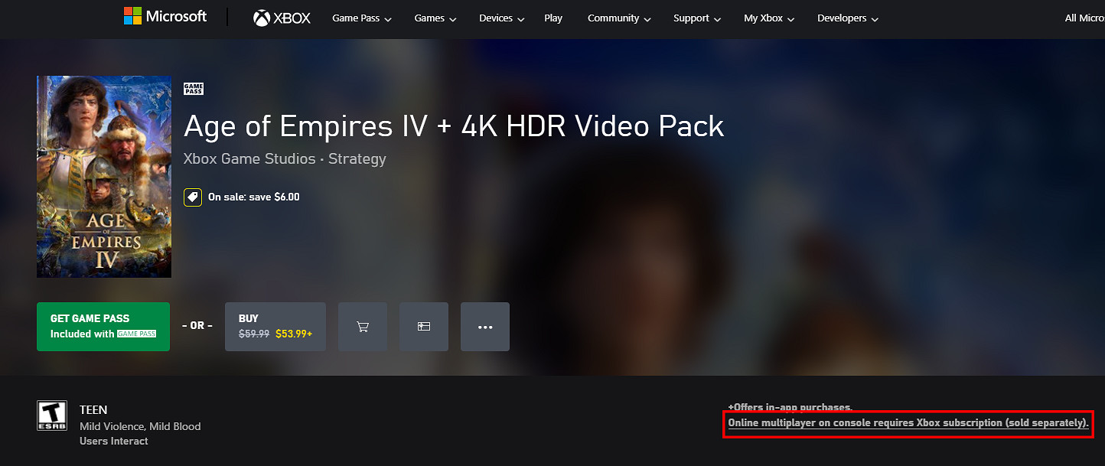Click Buy button for $53.99

click(275, 327)
